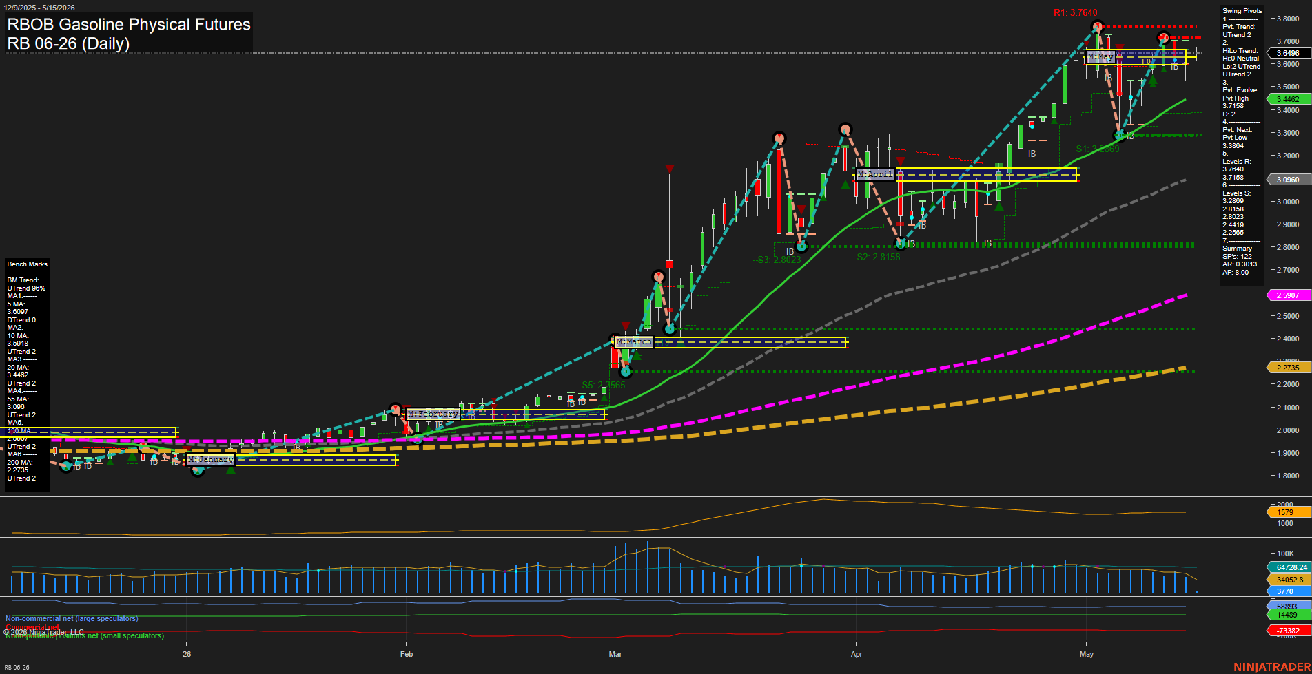Image resolution: width=1312 pixels, height=674 pixels.
Task: Click the R1: 3.7640 resistance label
Action: point(1075,12)
